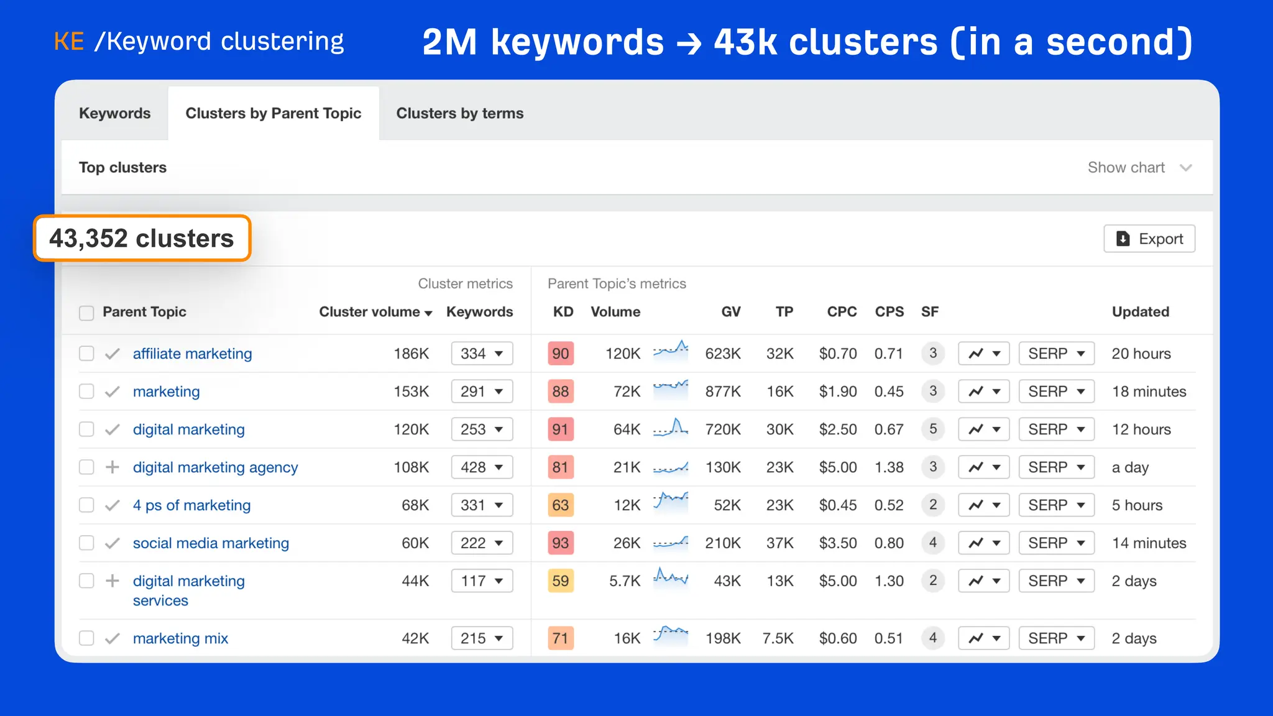
Task: Open the SERP dropdown in digital marketing agency row
Action: (x=1056, y=467)
